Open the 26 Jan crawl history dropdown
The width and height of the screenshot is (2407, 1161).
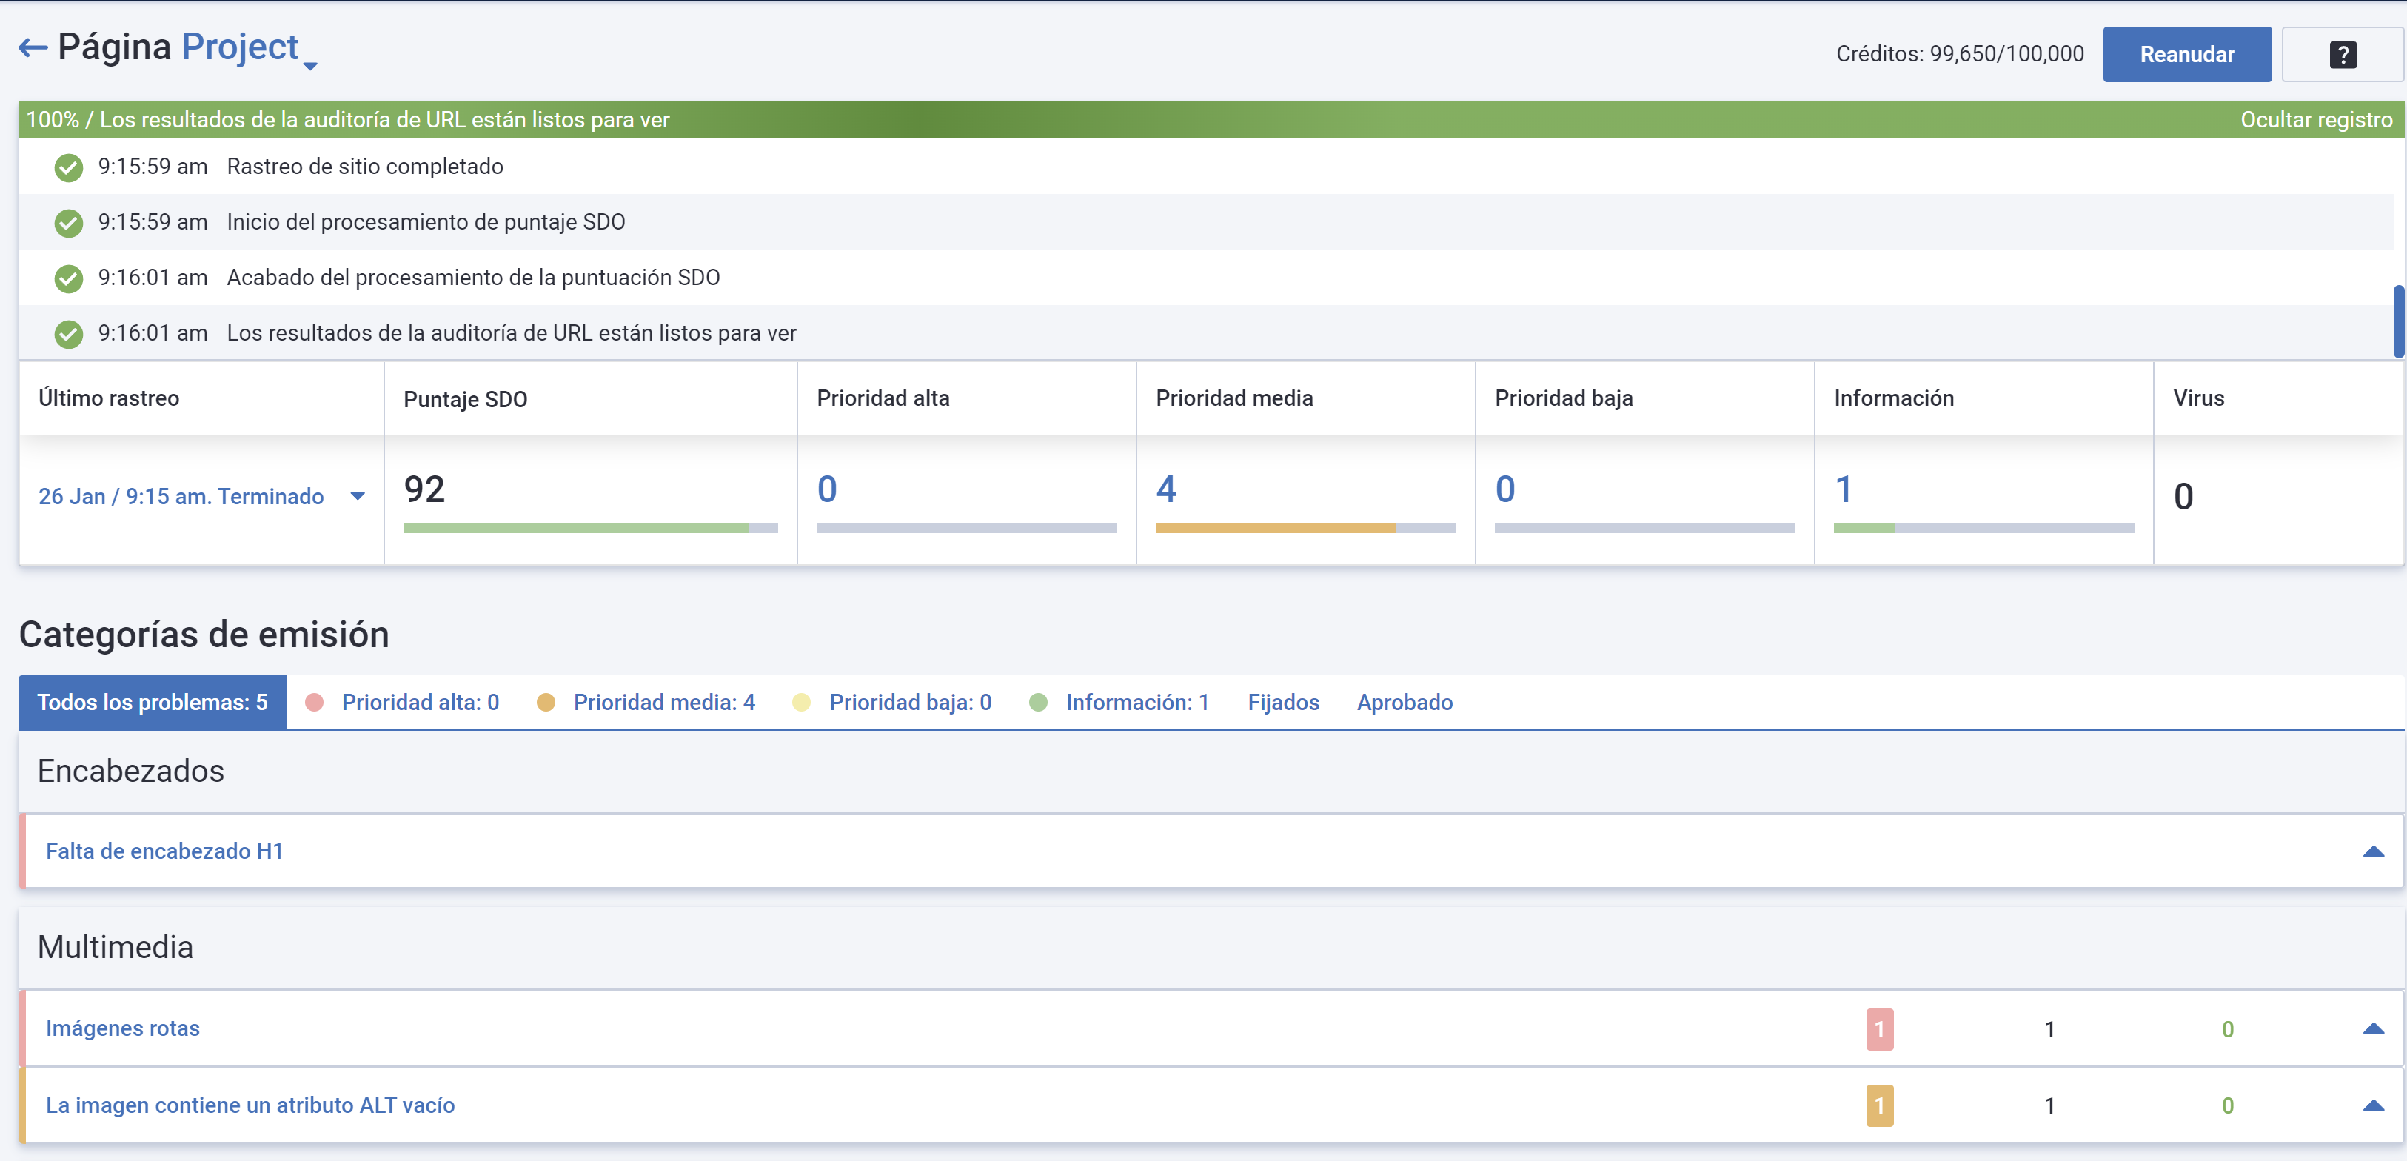[356, 496]
